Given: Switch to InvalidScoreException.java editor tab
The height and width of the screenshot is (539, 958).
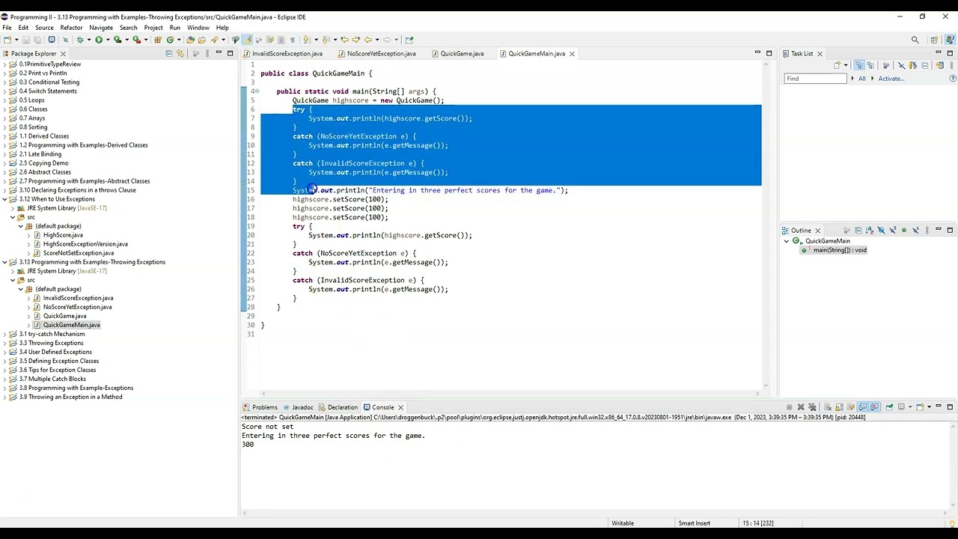Looking at the screenshot, I should (283, 54).
